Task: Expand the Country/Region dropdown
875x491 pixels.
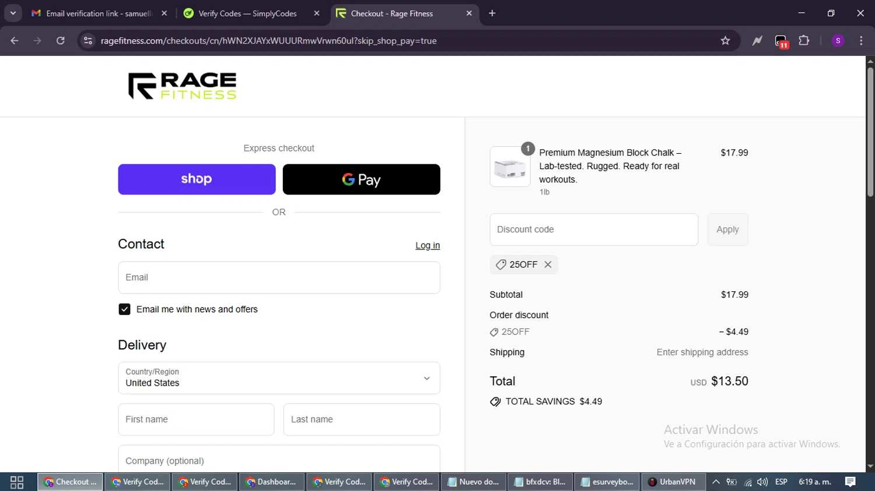Action: tap(279, 378)
